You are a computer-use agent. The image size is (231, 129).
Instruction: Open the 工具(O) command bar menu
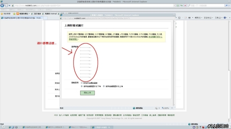pos(218,18)
